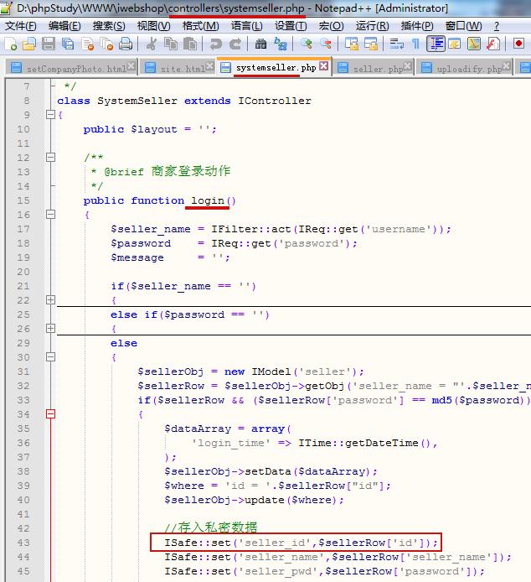Open the 视图(V) menu
The image size is (531, 582).
tap(153, 26)
